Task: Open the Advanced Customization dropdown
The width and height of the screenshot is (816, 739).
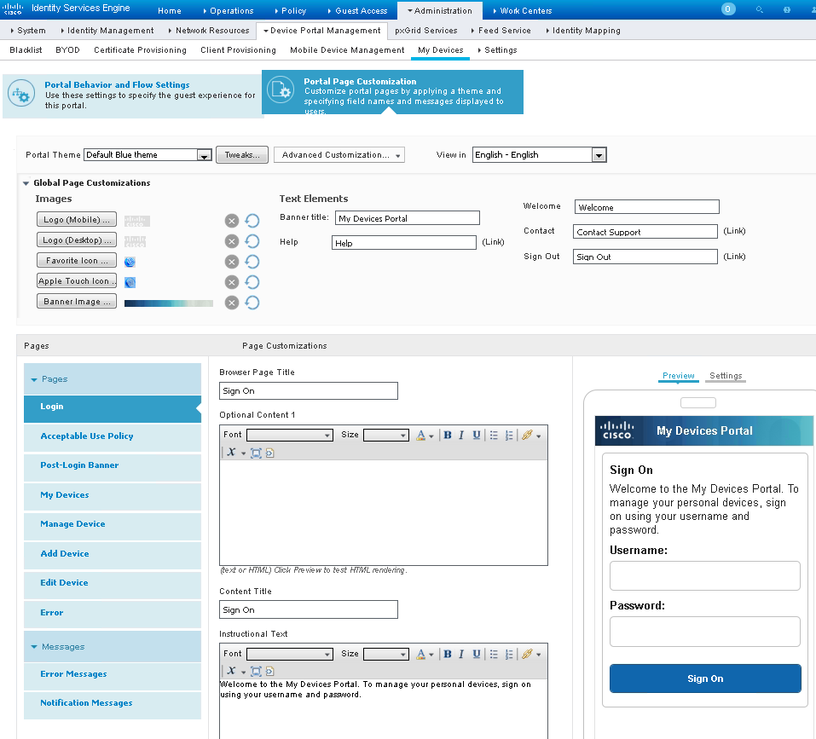Action: [x=339, y=155]
